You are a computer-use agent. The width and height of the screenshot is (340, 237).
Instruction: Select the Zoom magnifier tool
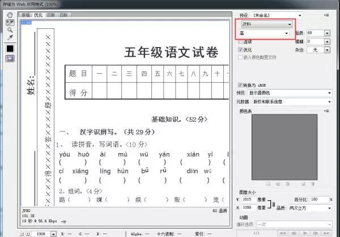10,30
